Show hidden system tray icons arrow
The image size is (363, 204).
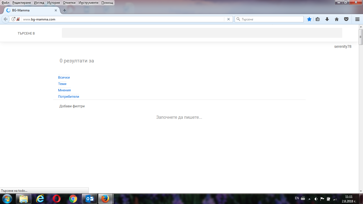point(309,199)
